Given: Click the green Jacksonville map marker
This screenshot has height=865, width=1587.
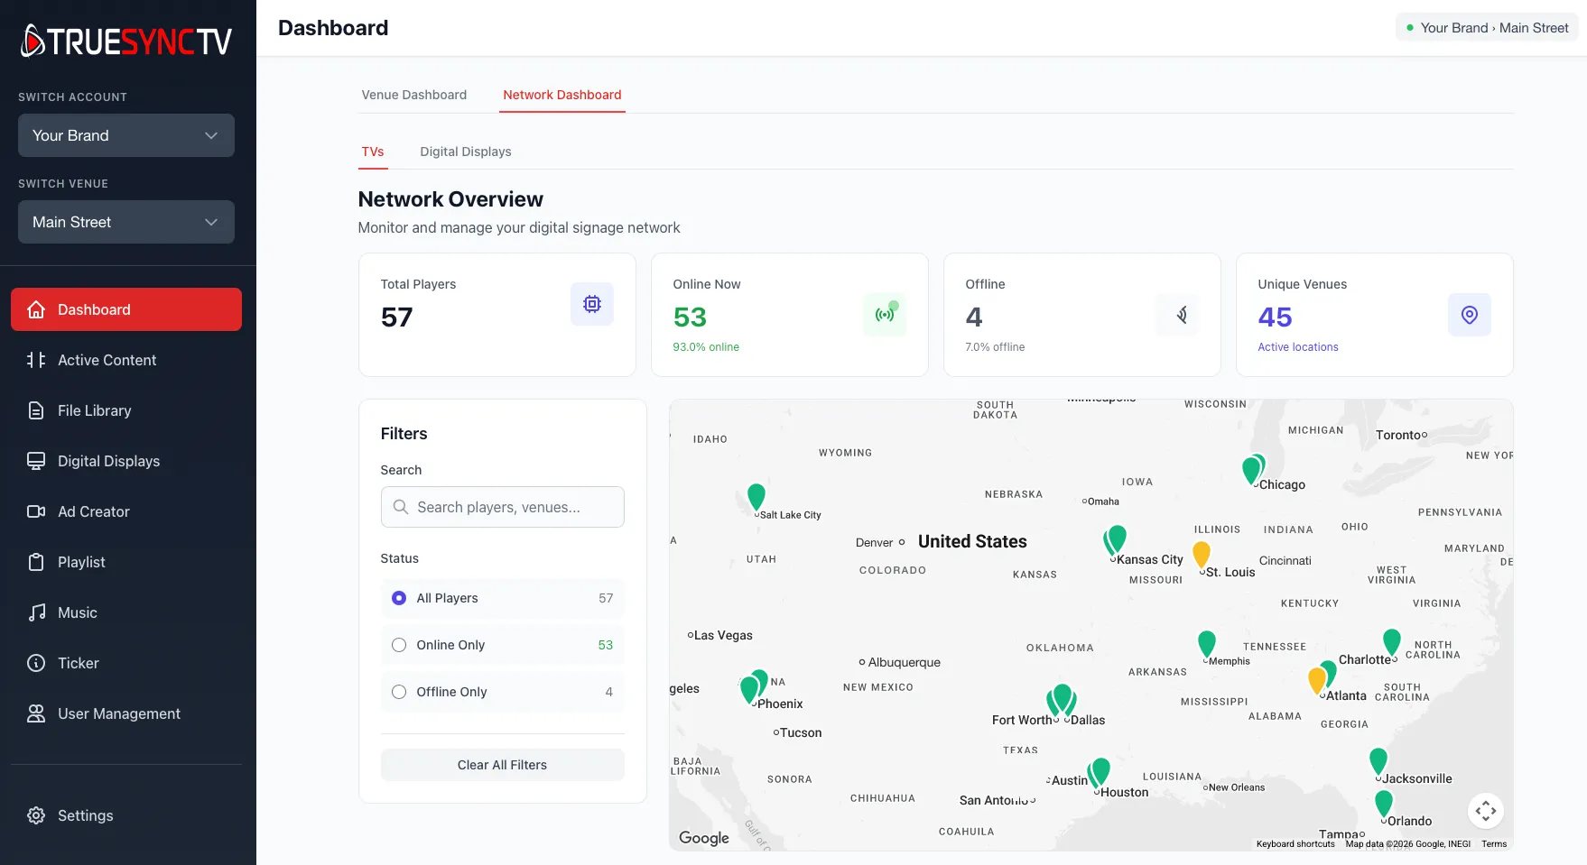Looking at the screenshot, I should [1378, 762].
